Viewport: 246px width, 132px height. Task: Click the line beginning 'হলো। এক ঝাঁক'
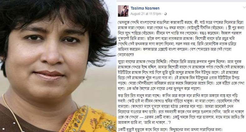pos(159,89)
